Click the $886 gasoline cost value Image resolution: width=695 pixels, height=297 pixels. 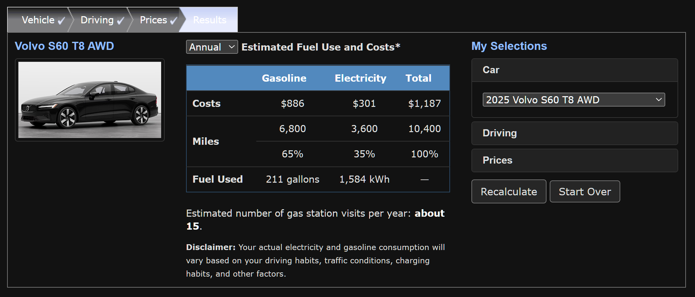292,103
